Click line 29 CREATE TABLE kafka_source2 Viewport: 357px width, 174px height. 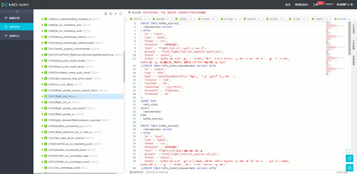pos(160,126)
